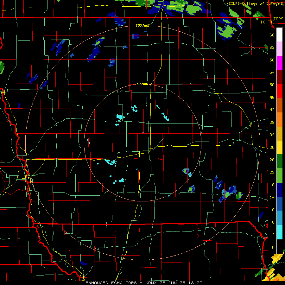
Task: Click legend value "42"
Action: 272,110
